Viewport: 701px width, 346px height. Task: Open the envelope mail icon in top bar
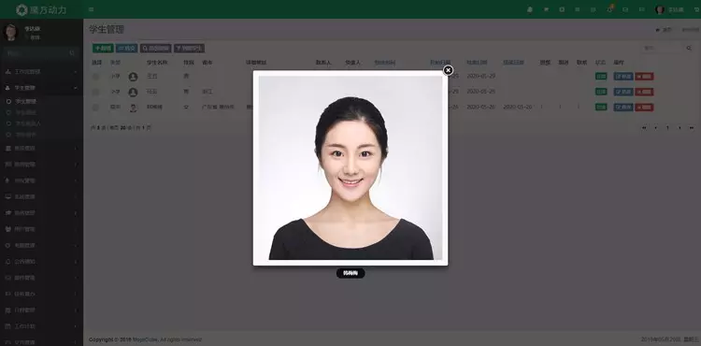pos(625,9)
